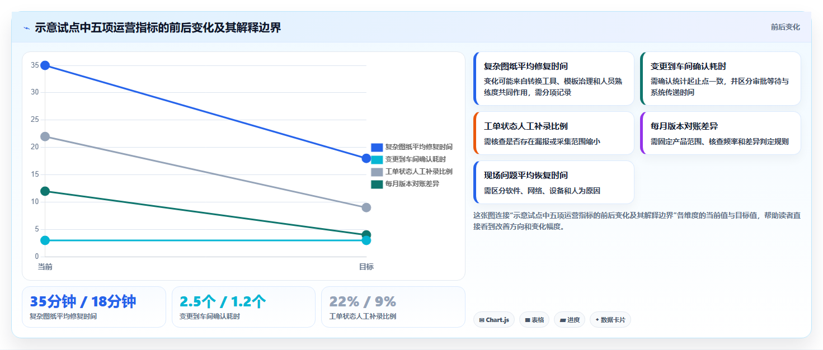The width and height of the screenshot is (823, 350).
Task: Click the cyan data point at 3 (目标)
Action: 366,240
